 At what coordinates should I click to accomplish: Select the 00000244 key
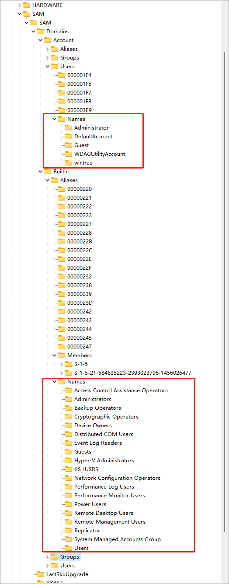(80, 329)
